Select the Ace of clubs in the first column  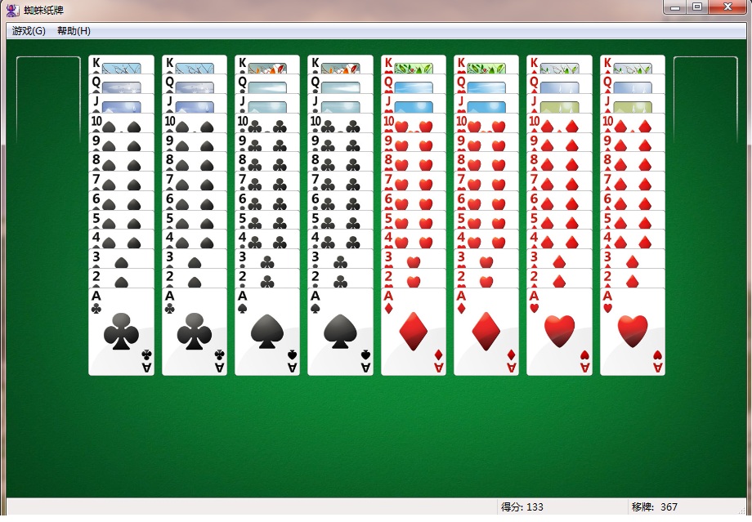click(121, 332)
